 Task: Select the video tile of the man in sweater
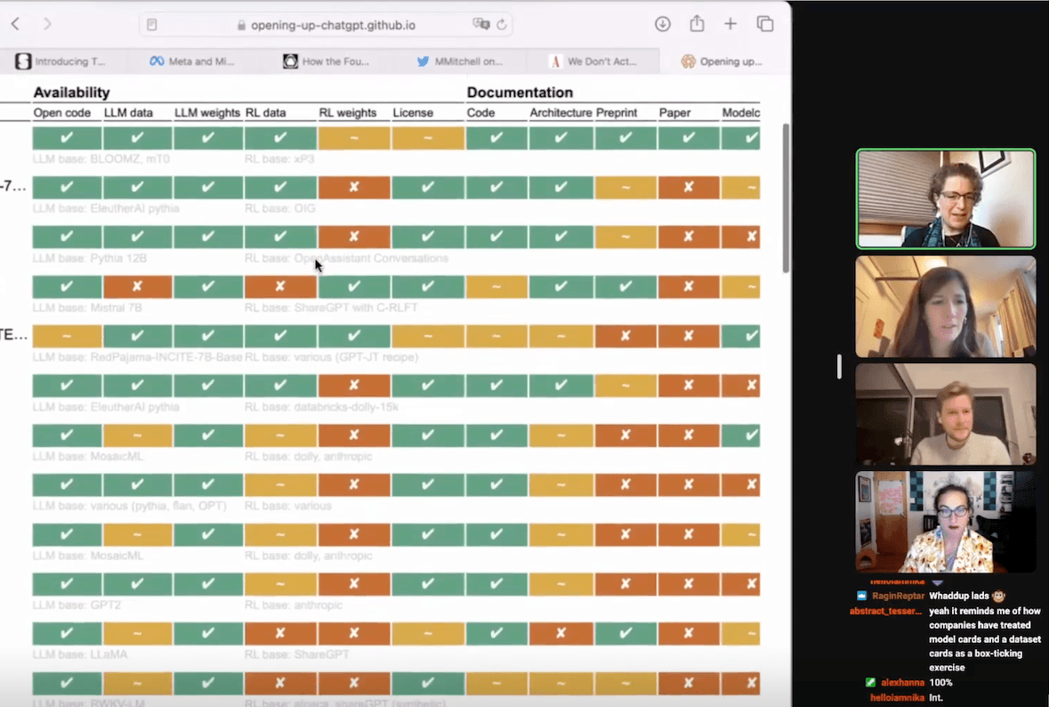pos(945,414)
